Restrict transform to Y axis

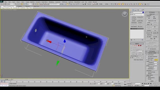click(136, 4)
